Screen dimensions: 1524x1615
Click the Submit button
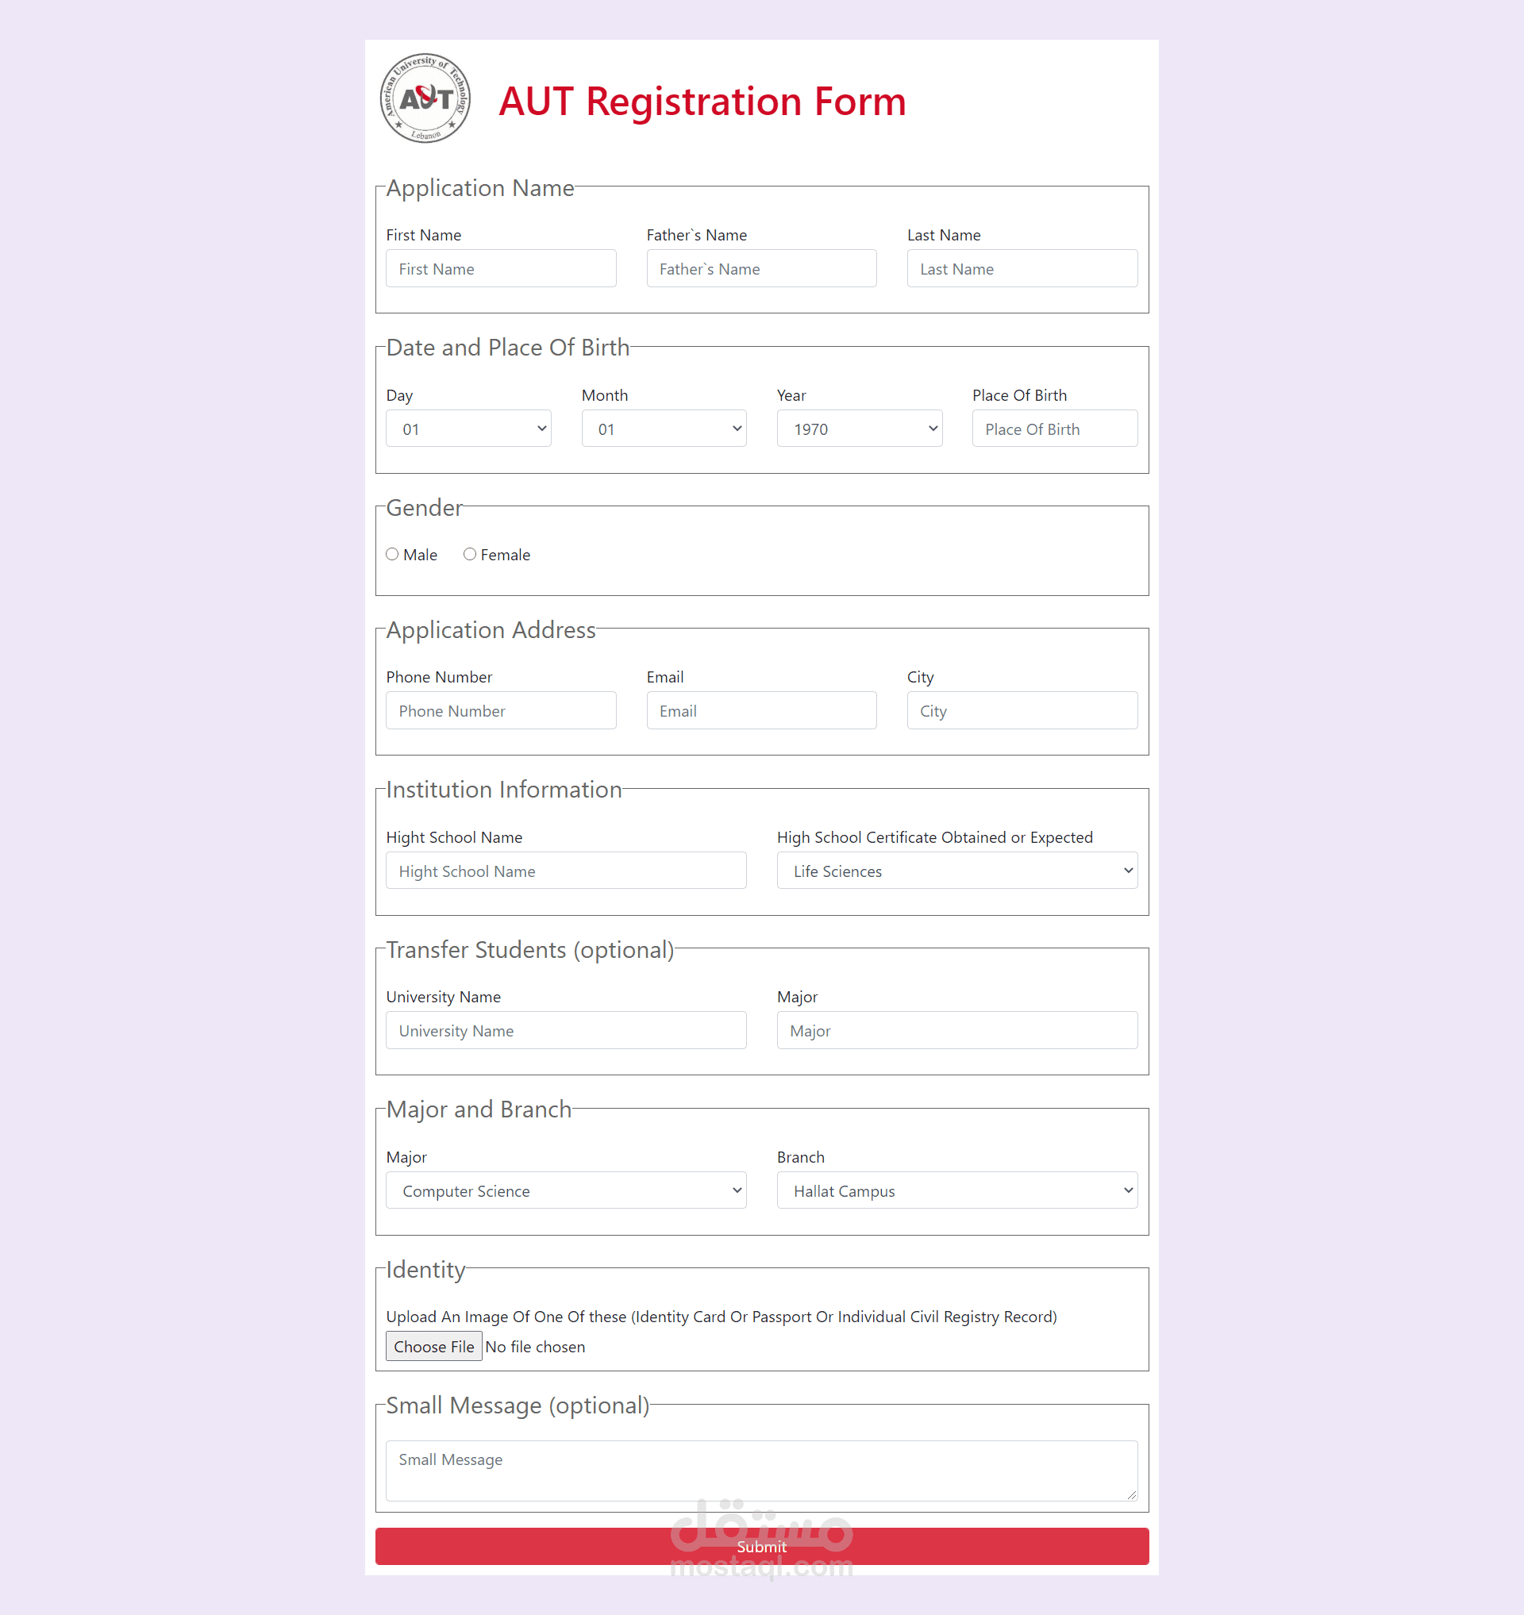761,1546
